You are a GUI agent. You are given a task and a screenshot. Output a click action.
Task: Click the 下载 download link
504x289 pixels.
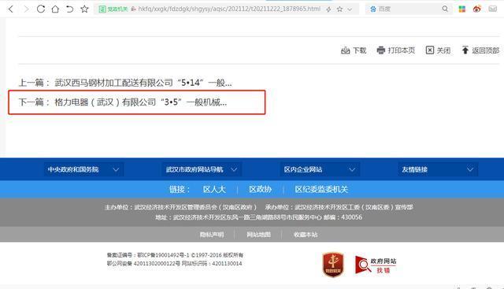coord(354,50)
